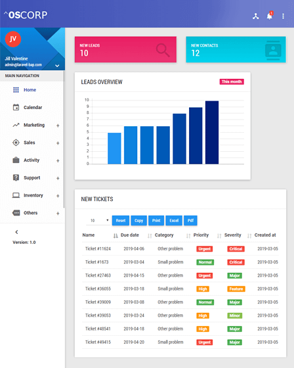Click the Home grid icon

coord(16,90)
